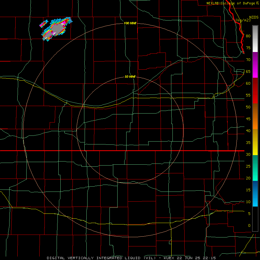The image size is (260, 260).
Task: Click the color scale value 65
Action: coord(248,71)
